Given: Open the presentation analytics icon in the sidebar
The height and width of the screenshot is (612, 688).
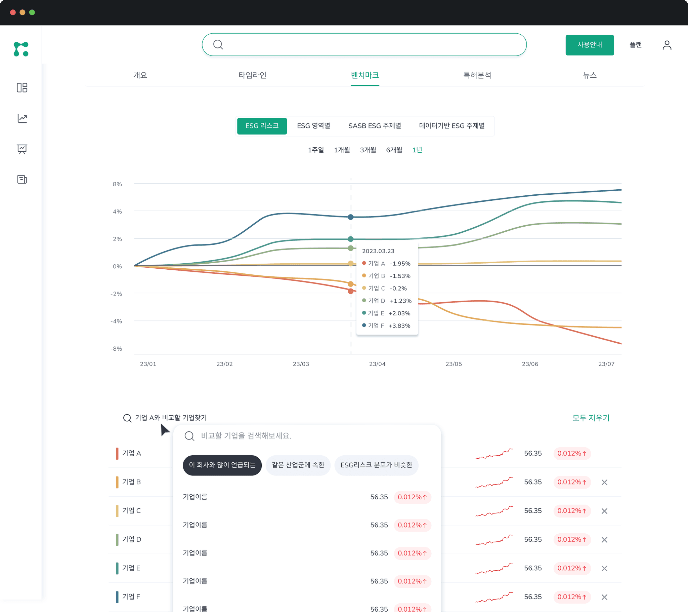Looking at the screenshot, I should tap(21, 149).
